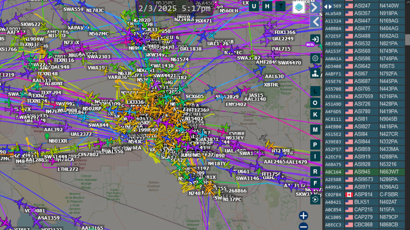Click the 2/3/2025 5:17pm timestamp
The image size is (410, 230).
coord(175,8)
